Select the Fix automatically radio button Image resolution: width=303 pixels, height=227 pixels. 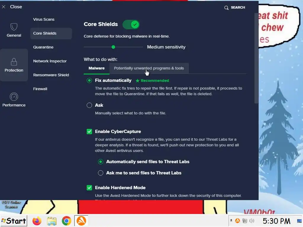89,80
